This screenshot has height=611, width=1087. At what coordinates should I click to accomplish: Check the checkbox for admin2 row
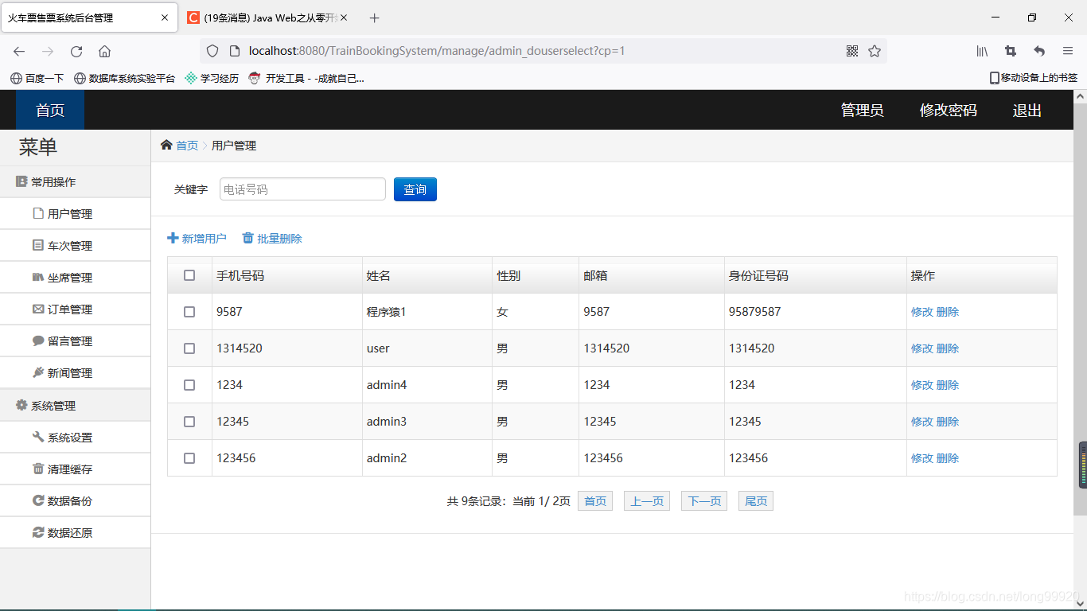(189, 458)
